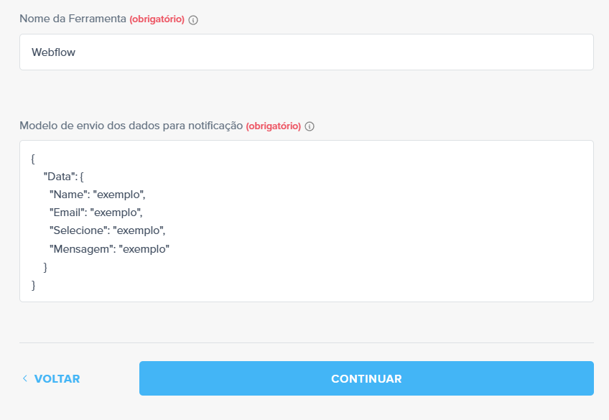Click the indented closing brace under Mensagem
This screenshot has width=609, height=420.
coord(46,267)
